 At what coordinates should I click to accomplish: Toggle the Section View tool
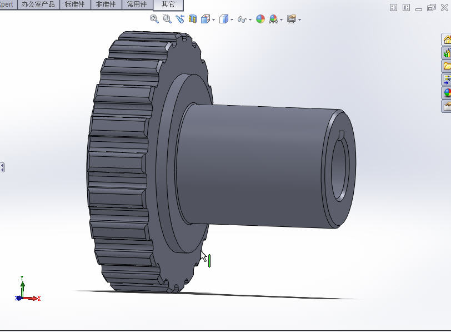pyautogui.click(x=192, y=19)
